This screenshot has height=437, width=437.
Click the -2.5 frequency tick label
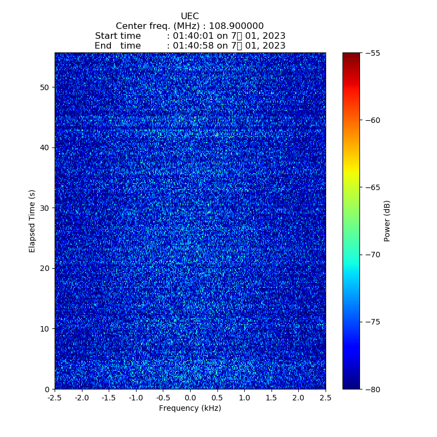pyautogui.click(x=55, y=398)
